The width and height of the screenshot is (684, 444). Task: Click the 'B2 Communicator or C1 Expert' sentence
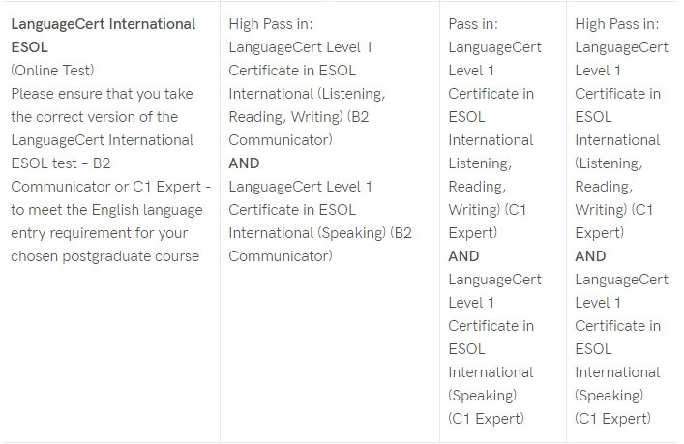111,175
